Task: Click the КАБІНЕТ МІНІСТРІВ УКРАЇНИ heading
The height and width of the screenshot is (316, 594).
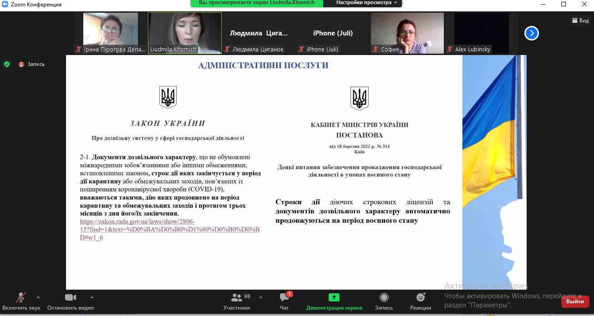Action: (359, 125)
